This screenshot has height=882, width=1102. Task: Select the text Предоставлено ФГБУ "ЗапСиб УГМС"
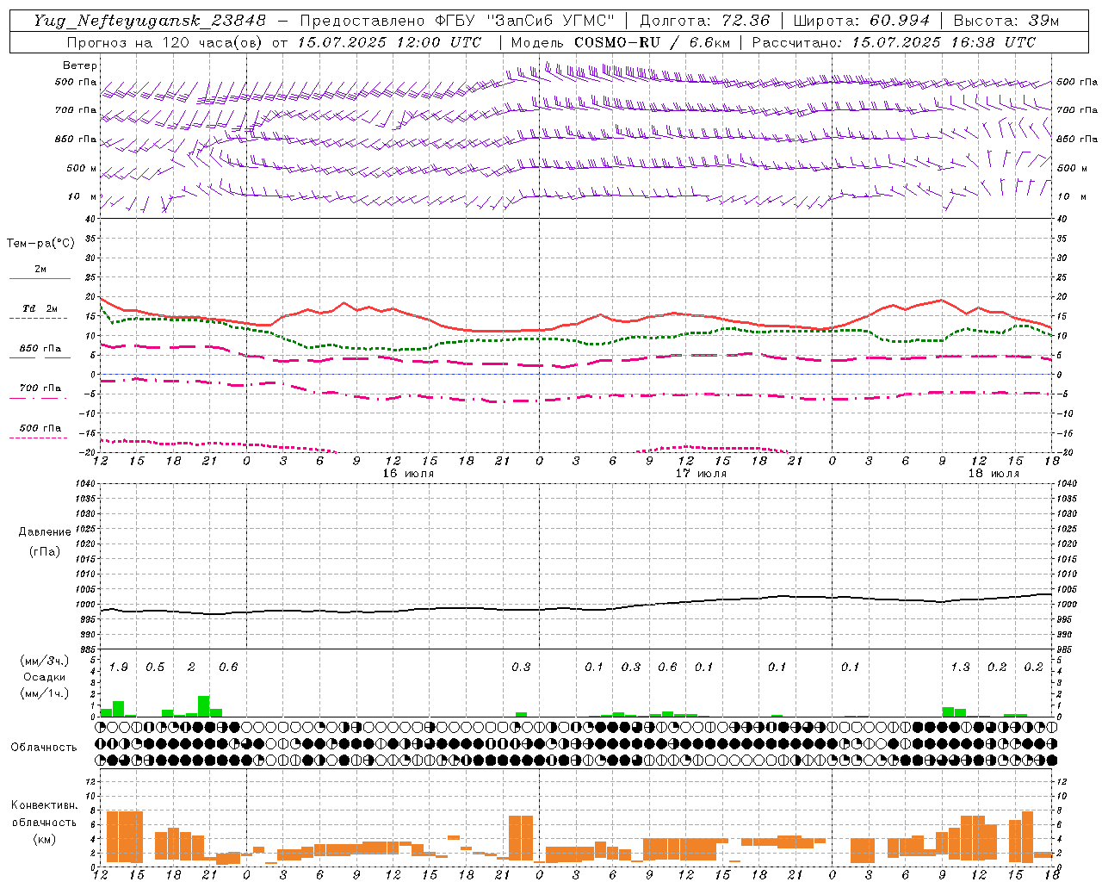(x=457, y=21)
